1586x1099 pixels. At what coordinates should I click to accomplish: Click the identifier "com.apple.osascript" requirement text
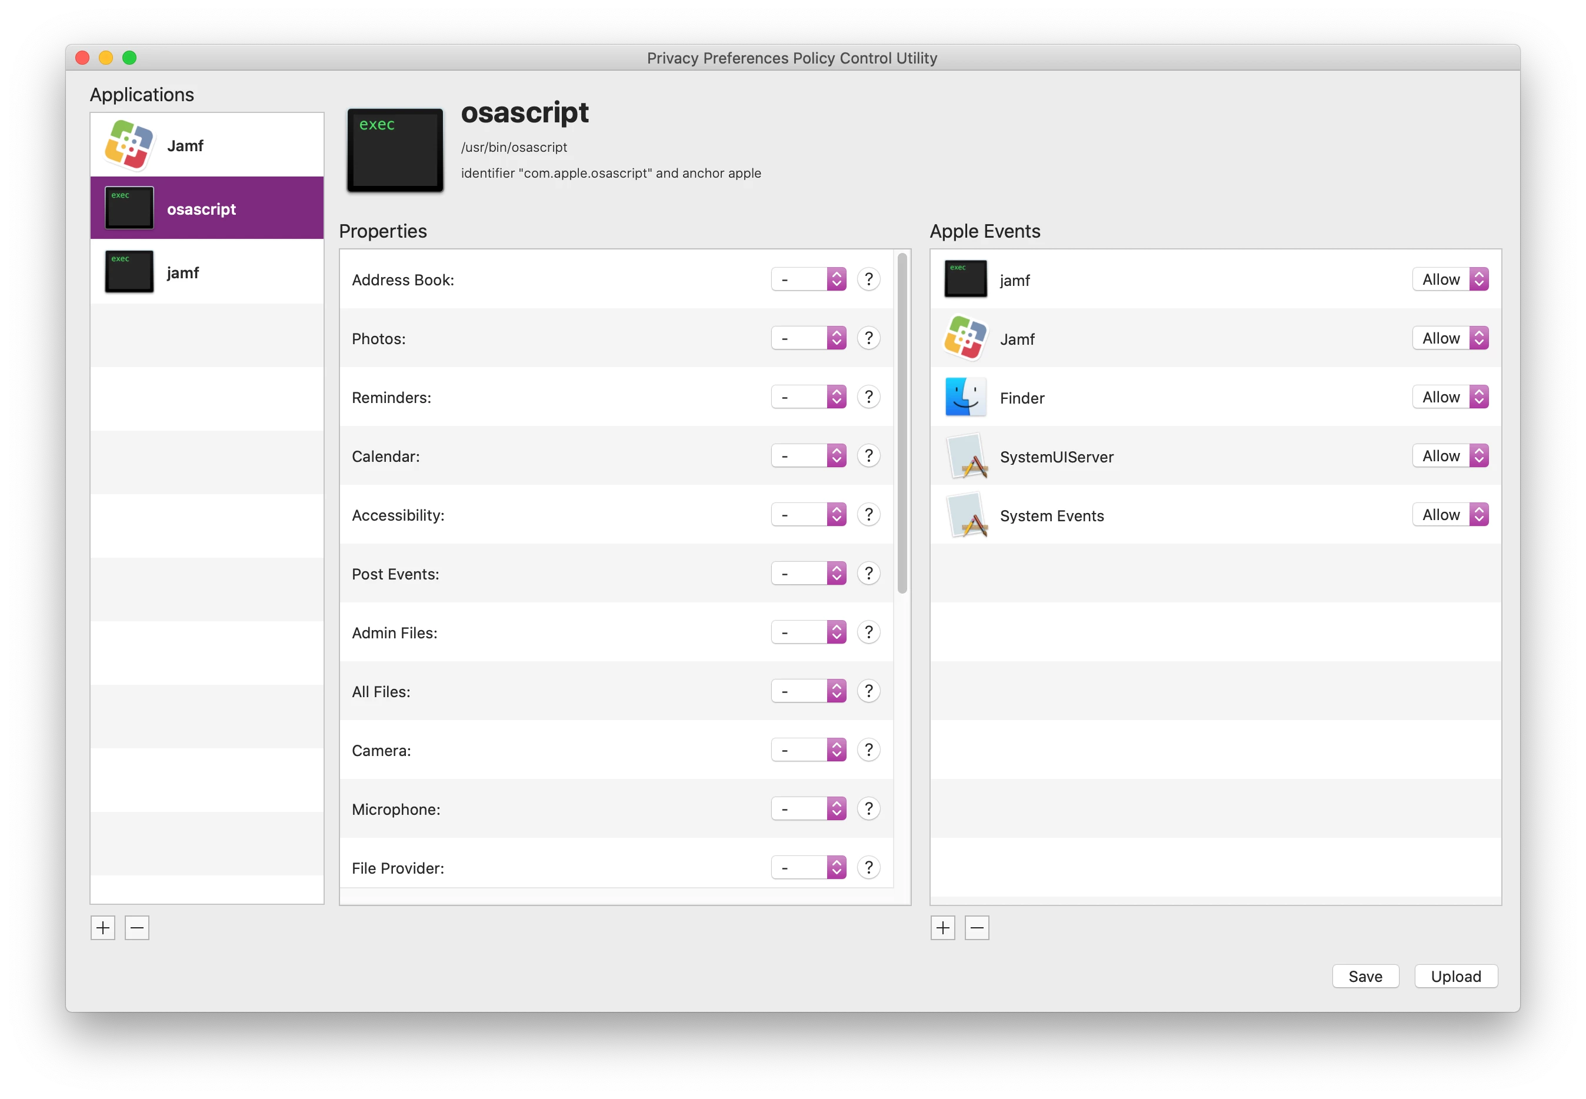[x=611, y=173]
